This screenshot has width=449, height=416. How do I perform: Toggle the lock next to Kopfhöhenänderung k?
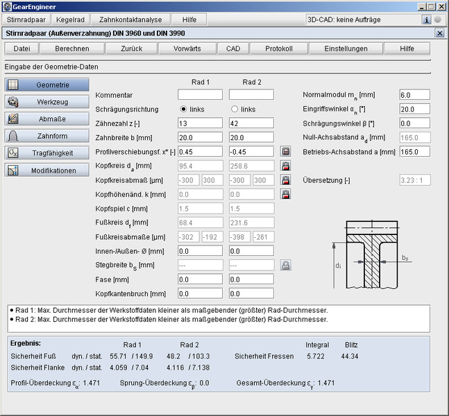(285, 195)
